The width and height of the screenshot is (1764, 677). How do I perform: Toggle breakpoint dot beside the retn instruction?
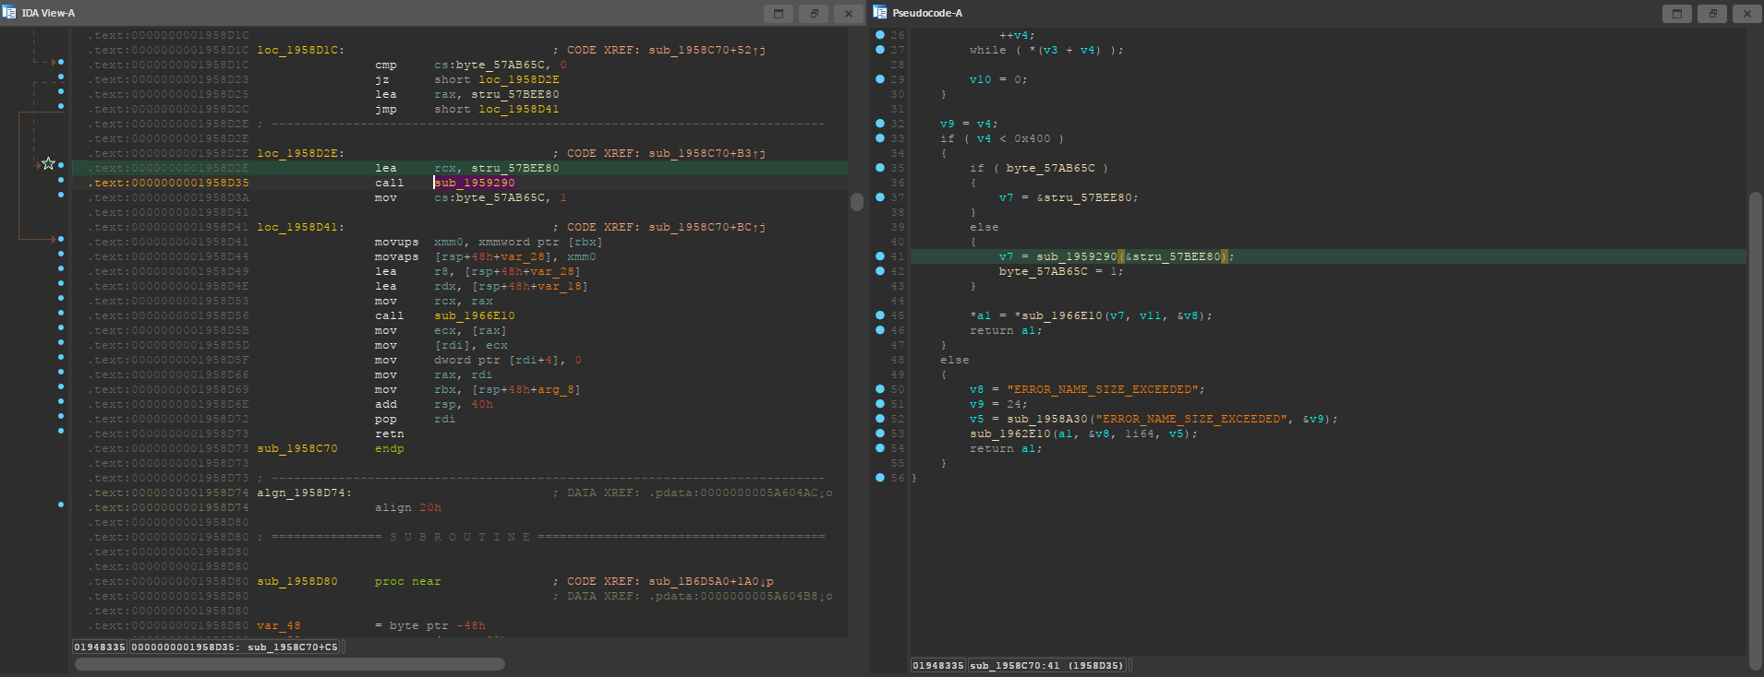pos(61,431)
